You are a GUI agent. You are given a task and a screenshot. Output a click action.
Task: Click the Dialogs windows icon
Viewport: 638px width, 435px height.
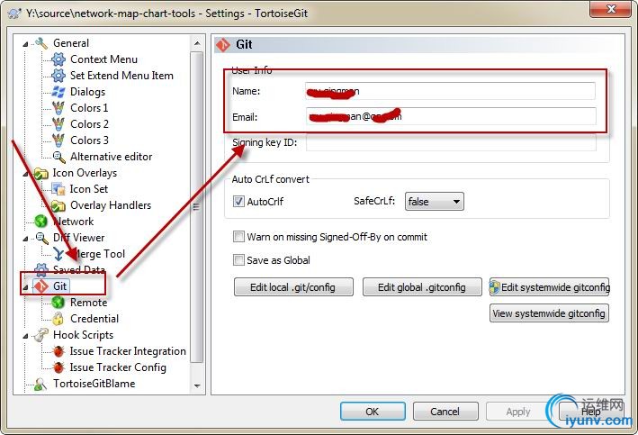coord(58,92)
